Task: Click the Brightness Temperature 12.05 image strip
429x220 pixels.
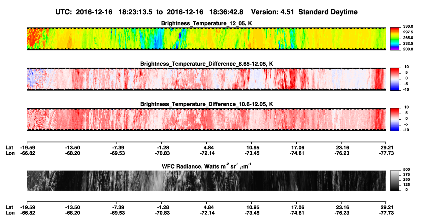Action: click(x=207, y=39)
